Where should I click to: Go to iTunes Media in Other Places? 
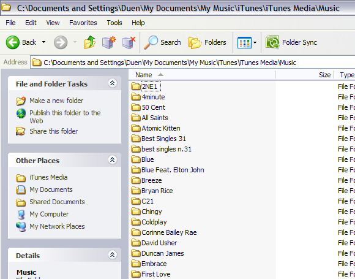(48, 177)
